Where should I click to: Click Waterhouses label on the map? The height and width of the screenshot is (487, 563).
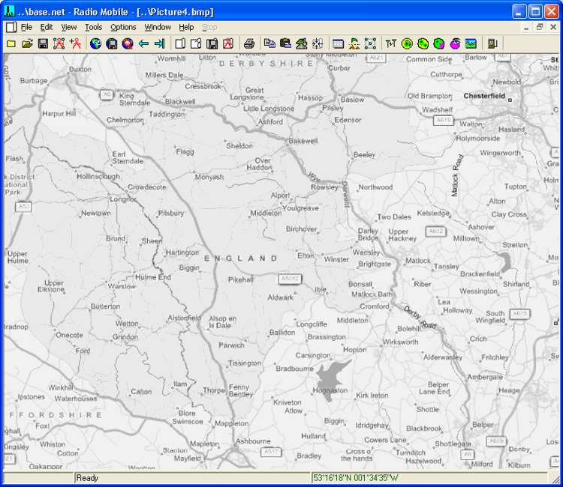pyautogui.click(x=76, y=399)
